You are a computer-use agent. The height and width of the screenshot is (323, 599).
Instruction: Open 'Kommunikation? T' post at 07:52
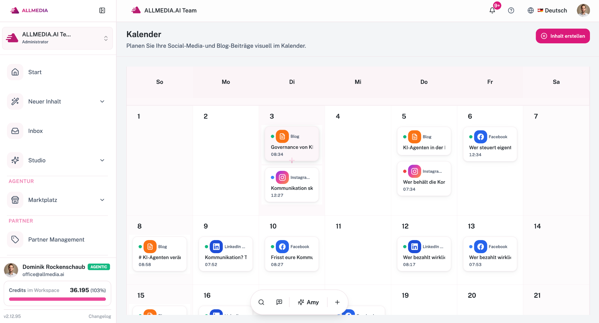point(226,254)
